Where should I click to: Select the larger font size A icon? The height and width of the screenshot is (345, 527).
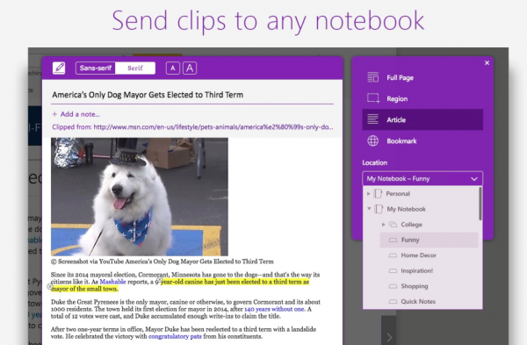click(x=190, y=68)
